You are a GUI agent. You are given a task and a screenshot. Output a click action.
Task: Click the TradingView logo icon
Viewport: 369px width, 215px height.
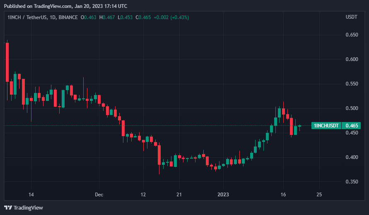[x=8, y=208]
